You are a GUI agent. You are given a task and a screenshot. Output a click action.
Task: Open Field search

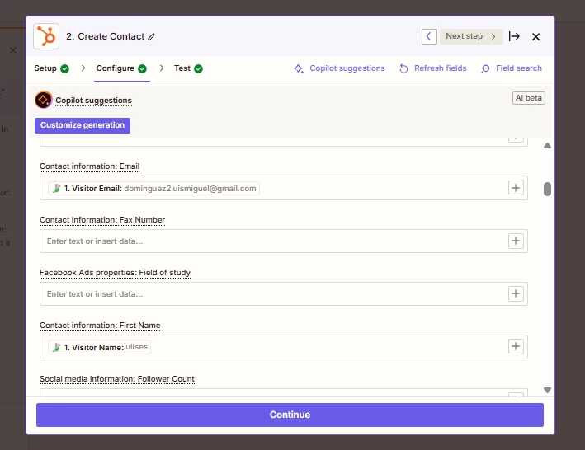(x=512, y=68)
